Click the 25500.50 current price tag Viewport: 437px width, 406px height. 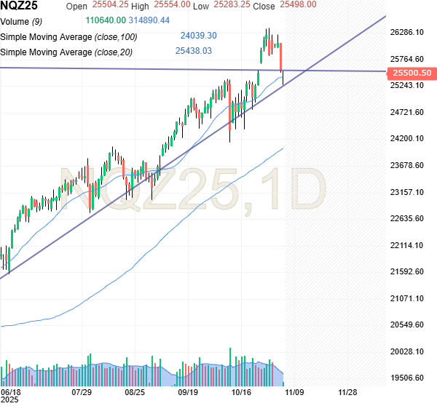412,73
